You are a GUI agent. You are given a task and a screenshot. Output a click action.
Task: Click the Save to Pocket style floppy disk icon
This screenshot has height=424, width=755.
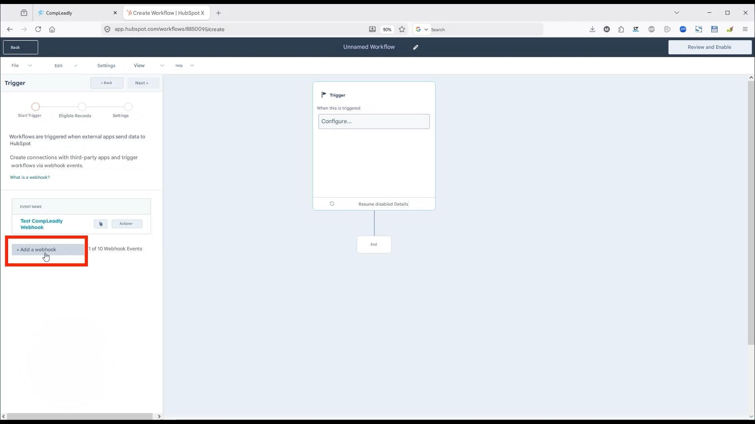pyautogui.click(x=714, y=29)
